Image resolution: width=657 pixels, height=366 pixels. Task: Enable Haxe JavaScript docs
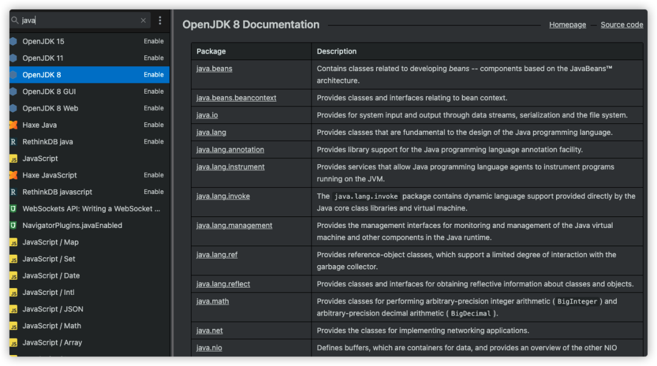(x=153, y=175)
